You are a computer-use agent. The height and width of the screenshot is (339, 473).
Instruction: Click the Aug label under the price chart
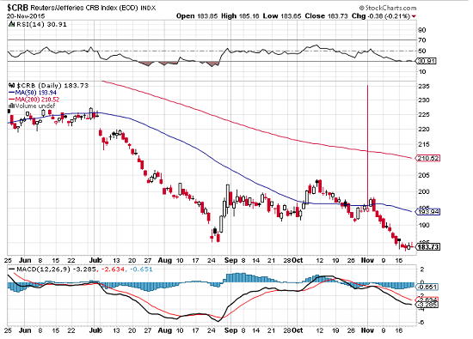pyautogui.click(x=165, y=260)
